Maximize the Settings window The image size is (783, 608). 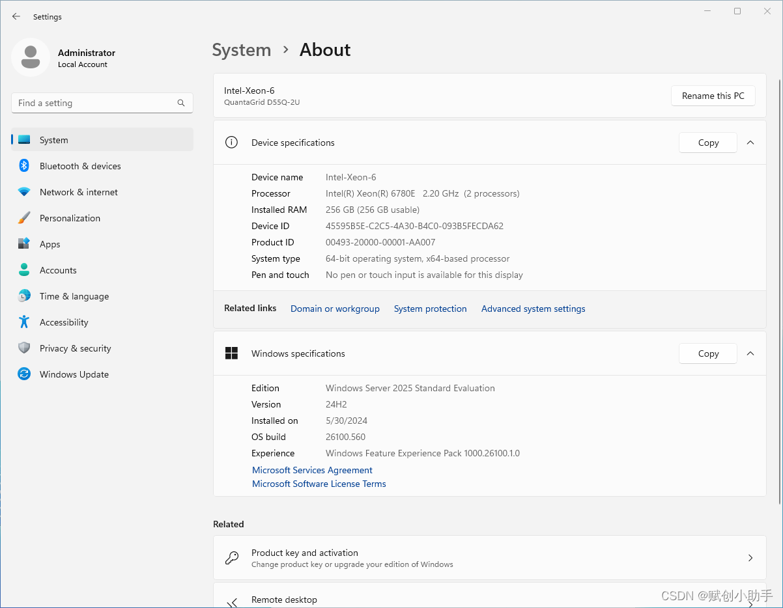737,11
